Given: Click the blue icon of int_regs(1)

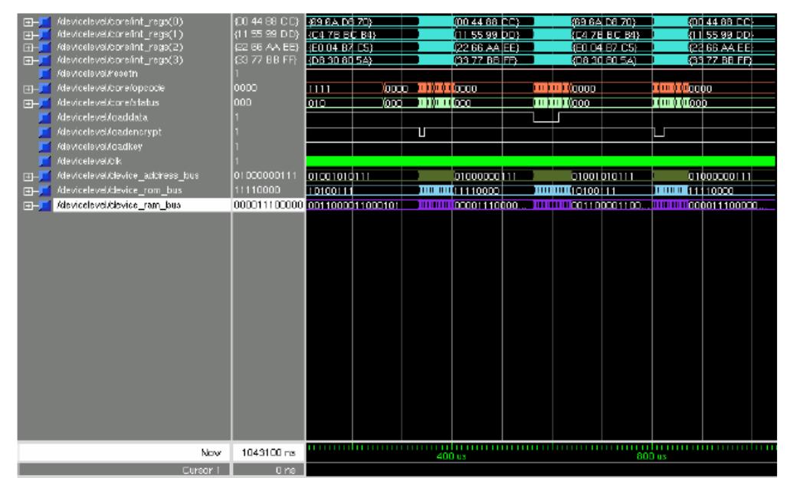Looking at the screenshot, I should [45, 34].
